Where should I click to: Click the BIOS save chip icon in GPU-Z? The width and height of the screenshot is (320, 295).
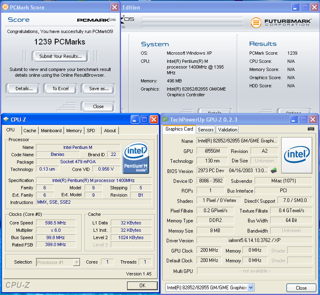tap(274, 170)
